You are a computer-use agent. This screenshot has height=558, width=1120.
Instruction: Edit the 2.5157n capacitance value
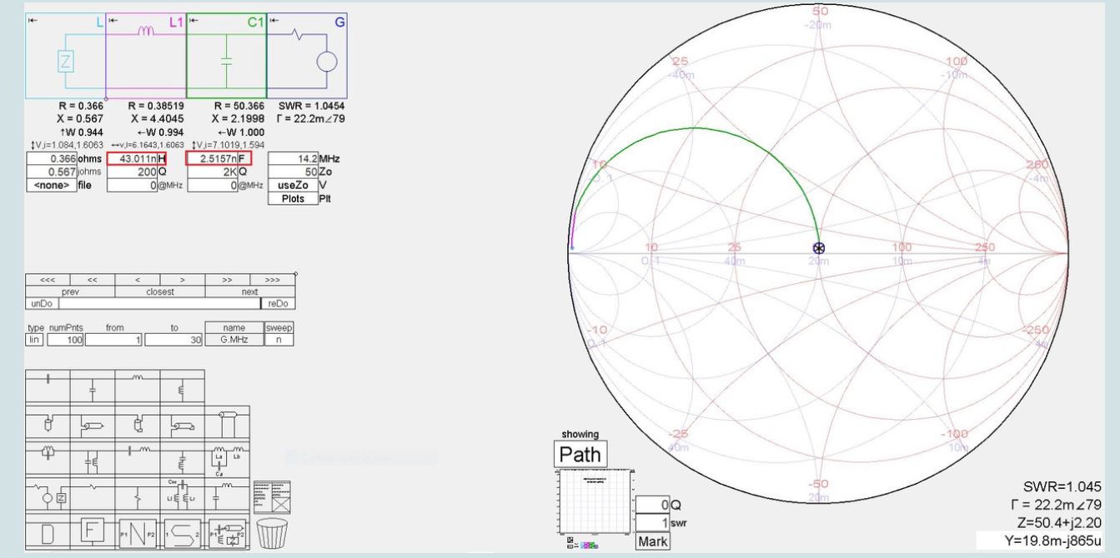pyautogui.click(x=212, y=158)
